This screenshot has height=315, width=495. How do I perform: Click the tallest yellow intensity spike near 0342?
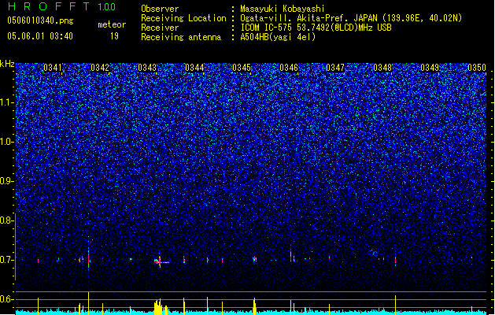coord(89,303)
